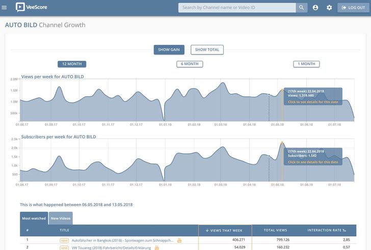This screenshot has height=250, width=371.
Task: Open the Autofälscher in Bangkok video link
Action: [122, 240]
